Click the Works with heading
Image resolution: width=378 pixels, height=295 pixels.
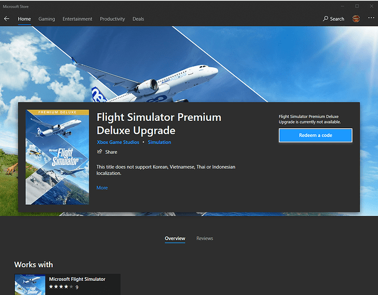[x=34, y=265]
